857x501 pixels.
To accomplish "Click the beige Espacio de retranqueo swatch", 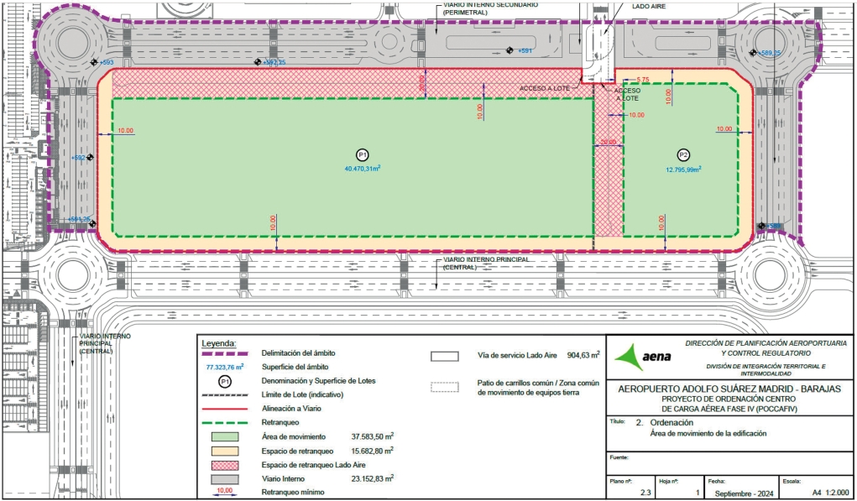I will (x=225, y=451).
